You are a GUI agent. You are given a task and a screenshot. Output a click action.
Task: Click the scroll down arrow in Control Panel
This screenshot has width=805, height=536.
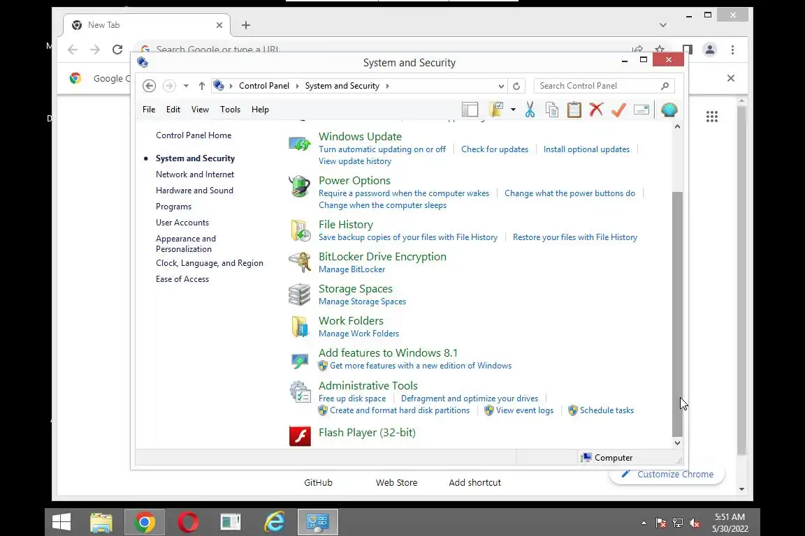tap(677, 442)
